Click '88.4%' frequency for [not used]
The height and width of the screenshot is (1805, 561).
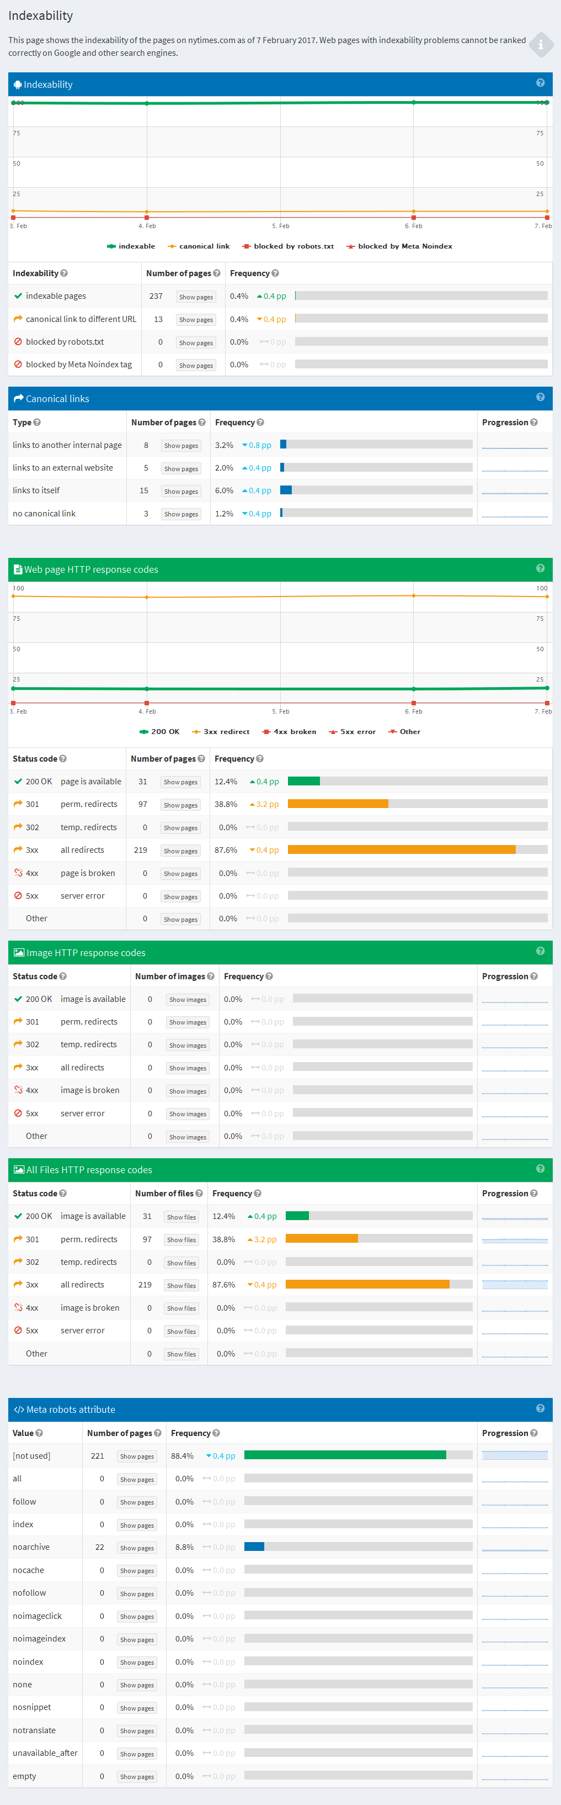tap(183, 1455)
